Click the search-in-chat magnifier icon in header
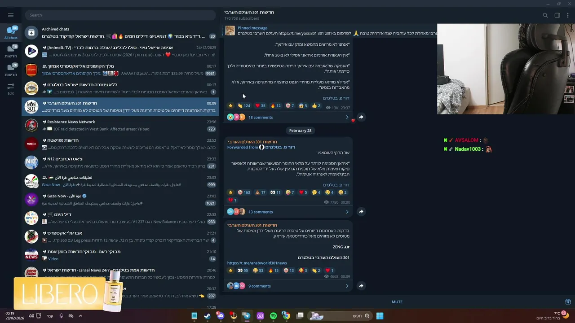This screenshot has height=323, width=575. coord(545,15)
